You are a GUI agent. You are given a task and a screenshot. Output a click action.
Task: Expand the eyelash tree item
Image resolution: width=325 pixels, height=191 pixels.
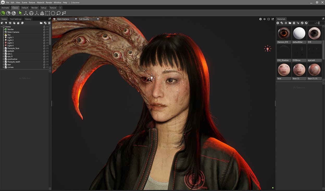click(x=3, y=51)
